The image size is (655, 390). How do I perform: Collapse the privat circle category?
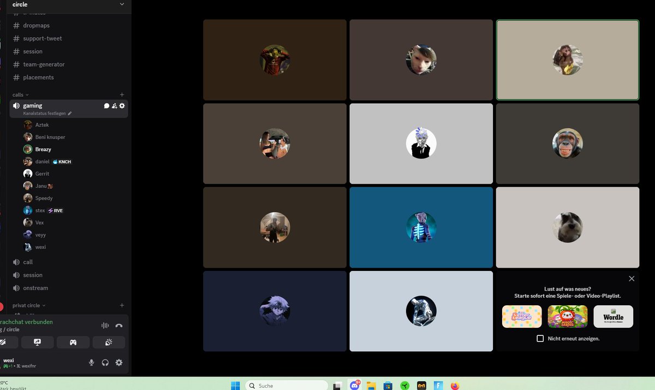coord(29,305)
